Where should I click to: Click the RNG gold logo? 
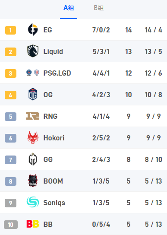tap(33, 116)
